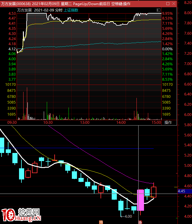Select the 2021-02-09 分时 label

pos(48,10)
